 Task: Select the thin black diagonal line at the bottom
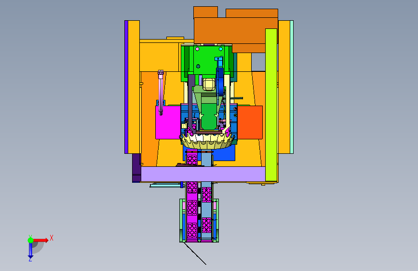coord(195,253)
